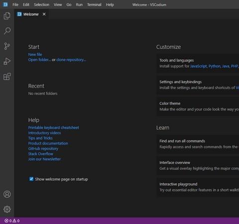Click the VSCodium logo in title bar

click(x=5, y=4)
